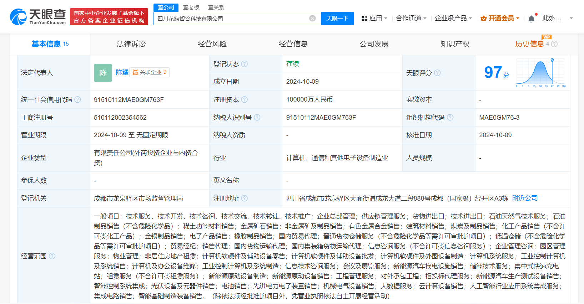Open the 附近公司 link
This screenshot has width=584, height=304.
(525, 198)
